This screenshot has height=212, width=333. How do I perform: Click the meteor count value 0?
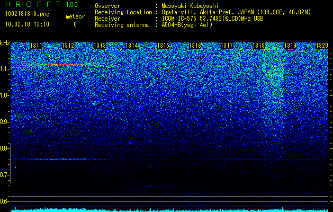coord(75,24)
